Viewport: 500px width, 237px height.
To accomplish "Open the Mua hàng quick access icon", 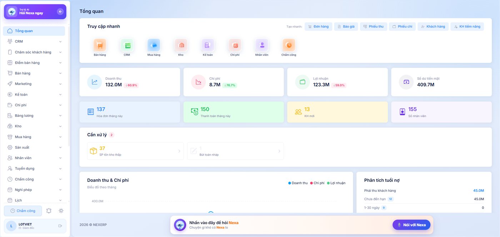I will point(154,45).
